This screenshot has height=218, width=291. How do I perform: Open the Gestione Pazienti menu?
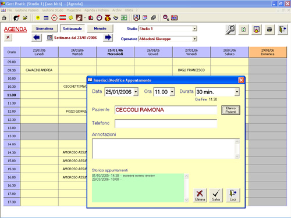(27, 10)
